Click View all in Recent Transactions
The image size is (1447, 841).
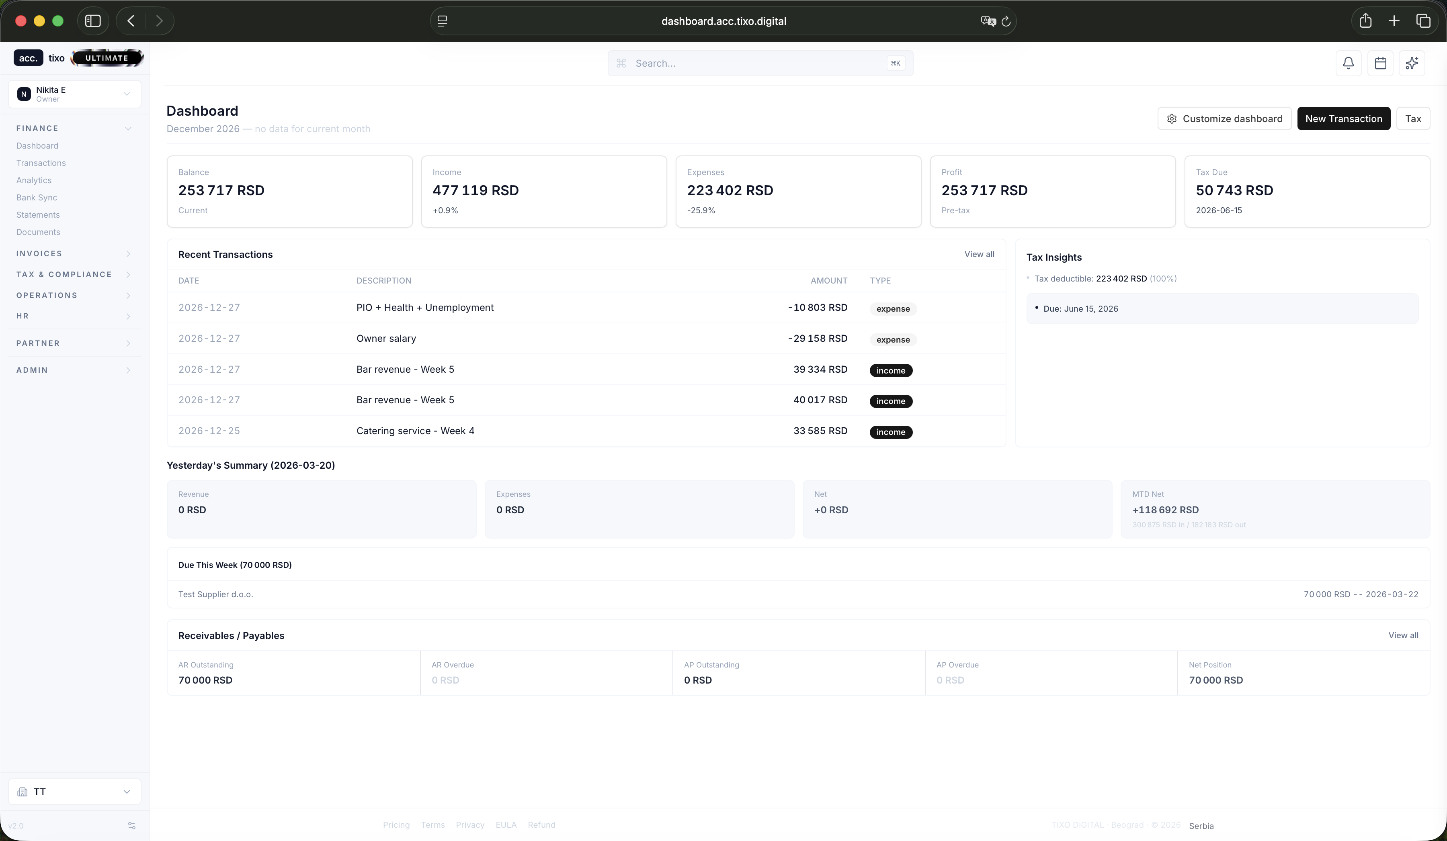point(979,254)
